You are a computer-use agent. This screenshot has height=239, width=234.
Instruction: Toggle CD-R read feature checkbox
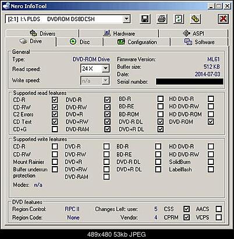coord(55,100)
